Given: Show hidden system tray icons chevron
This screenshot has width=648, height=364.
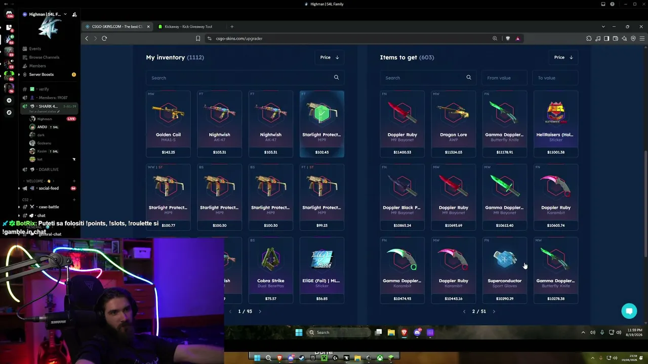Looking at the screenshot, I should coord(583,332).
